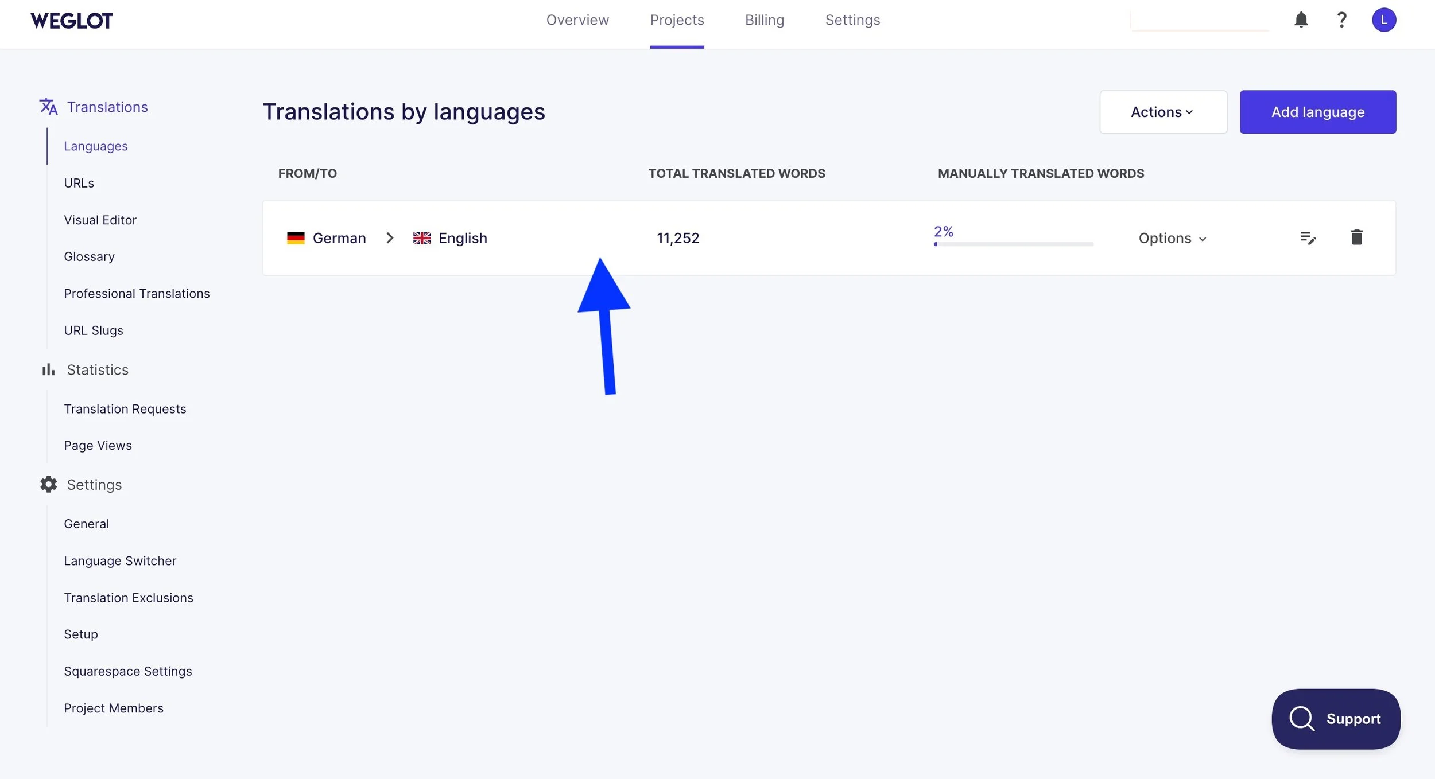This screenshot has height=779, width=1435.
Task: Click the Statistics bar chart icon
Action: click(48, 370)
